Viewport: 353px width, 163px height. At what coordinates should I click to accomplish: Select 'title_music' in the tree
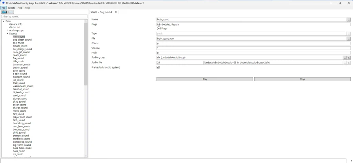(18, 62)
